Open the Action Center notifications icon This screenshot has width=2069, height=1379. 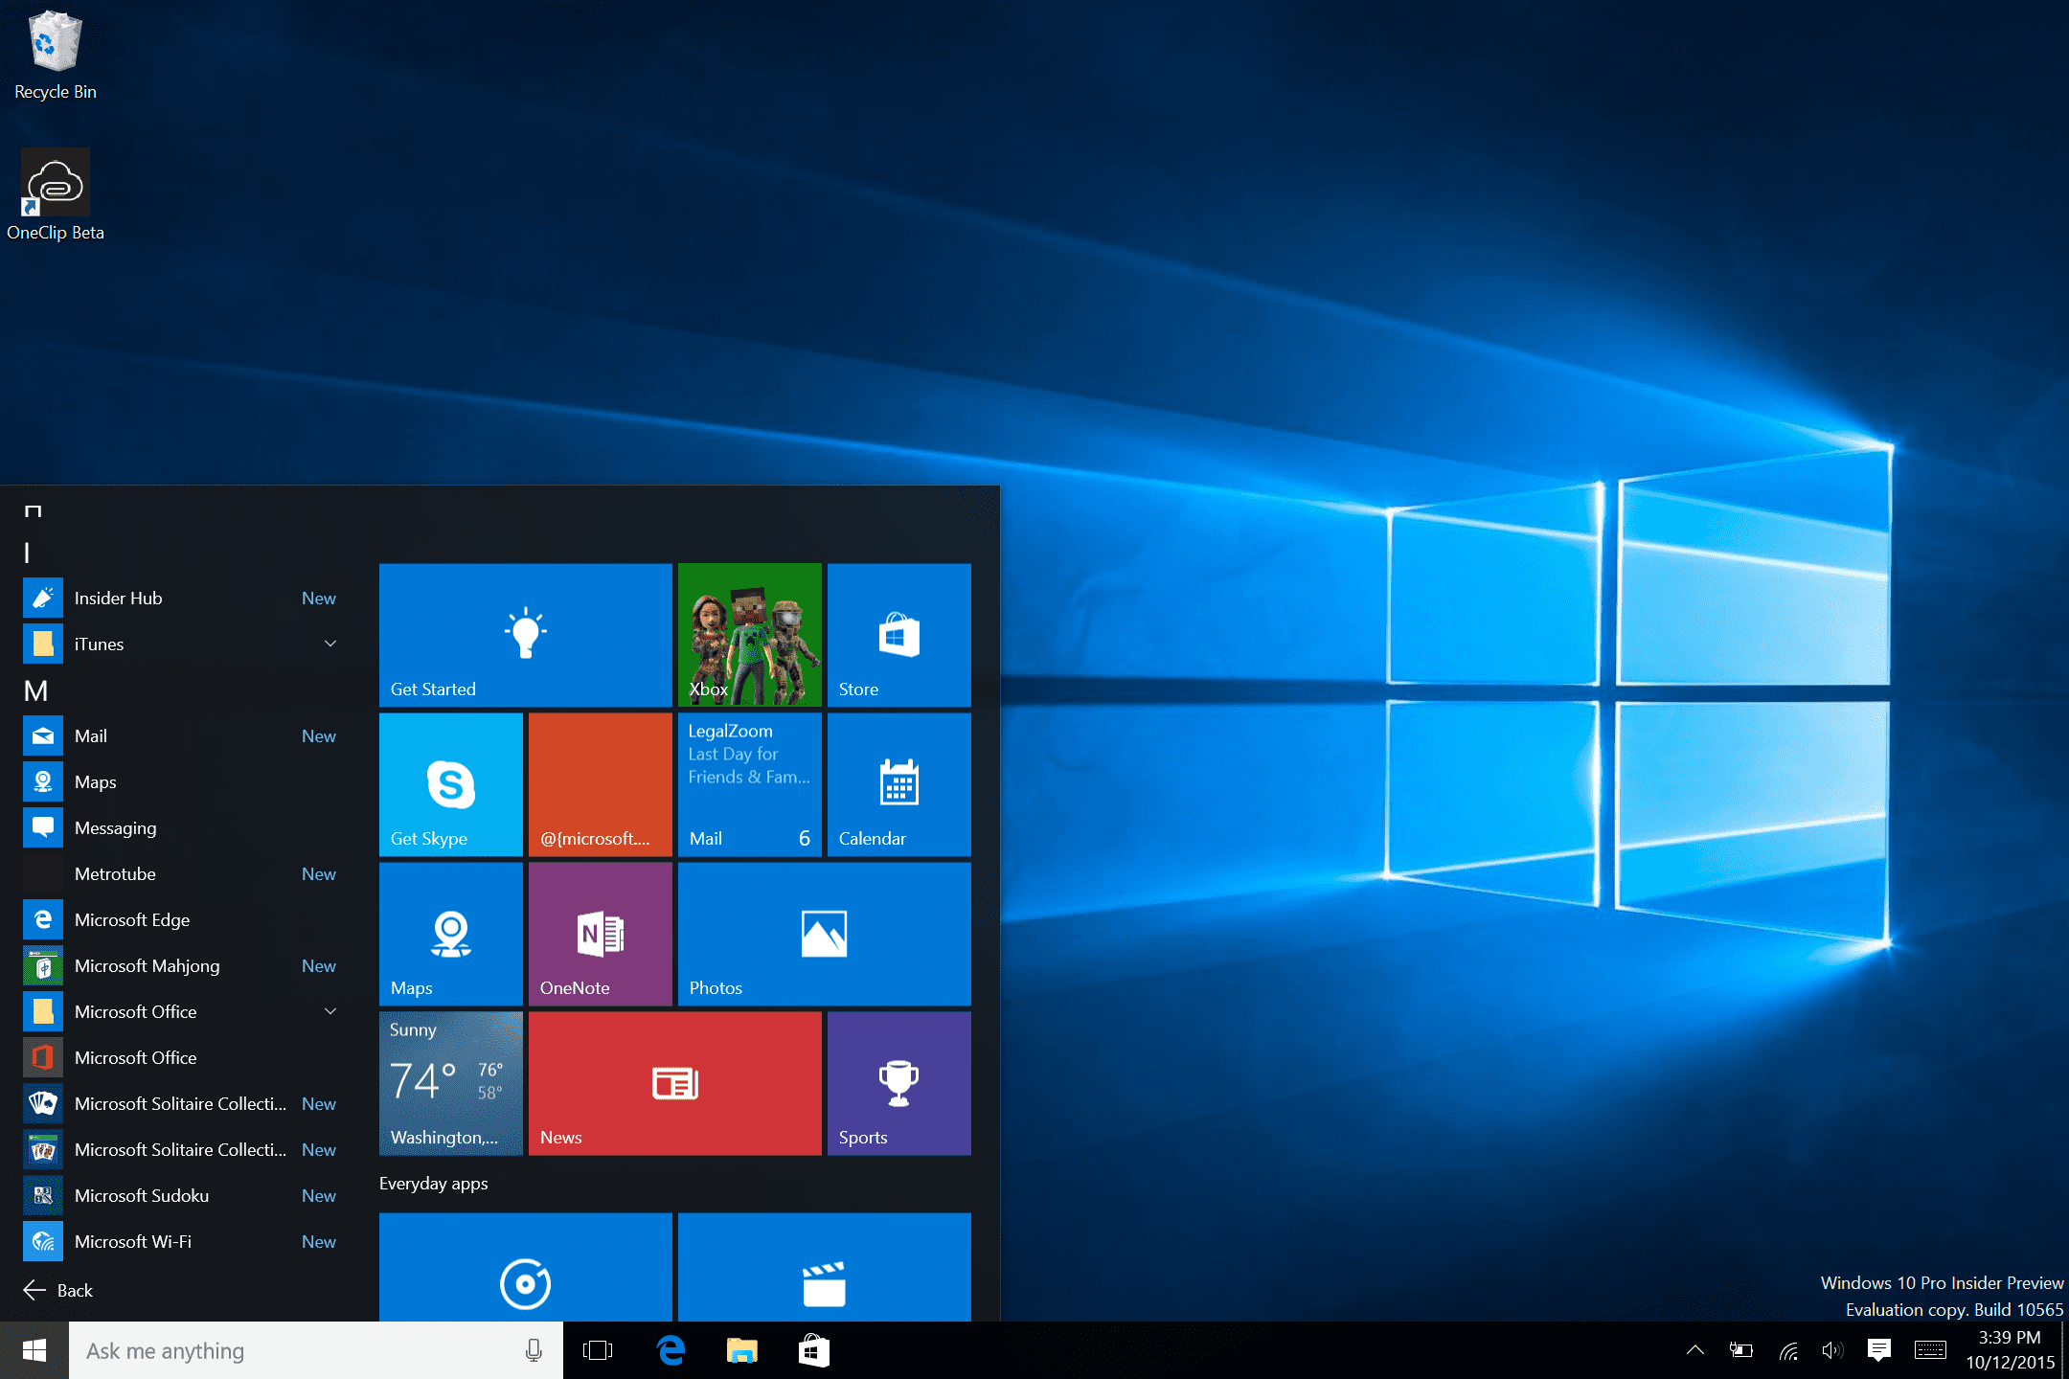[x=1878, y=1350]
